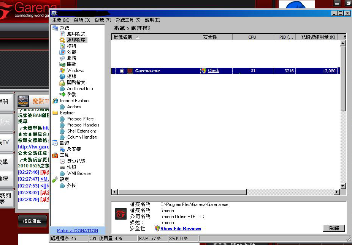352x245 pixels.
Task: Select the Column Handlers tree item
Action: click(82, 137)
